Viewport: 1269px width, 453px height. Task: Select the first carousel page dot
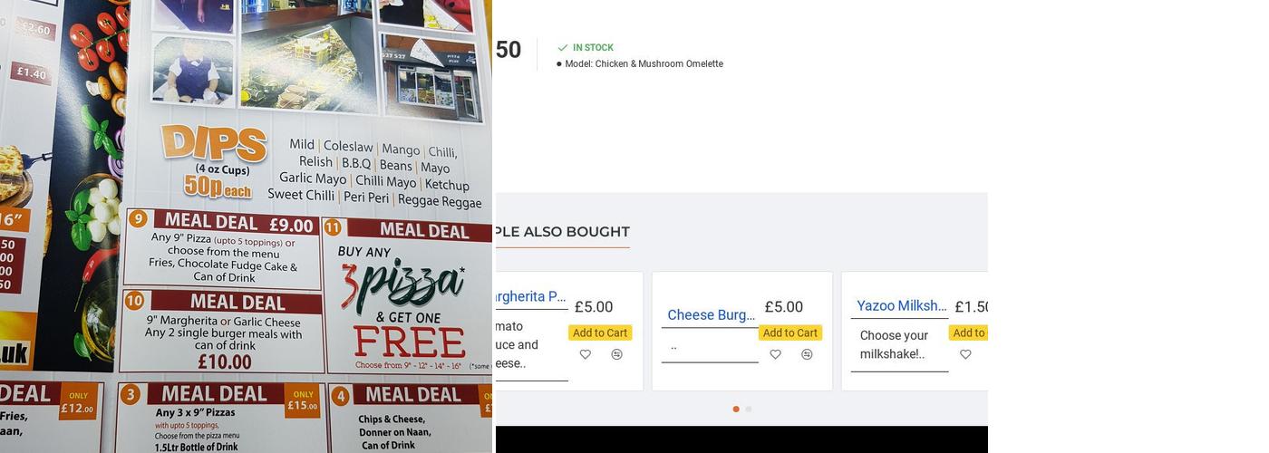(x=736, y=409)
